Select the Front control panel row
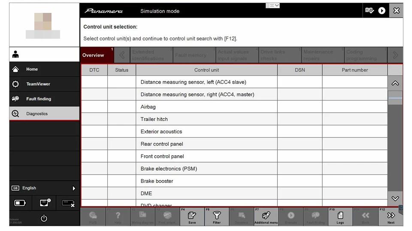The image size is (412, 231). [x=234, y=156]
